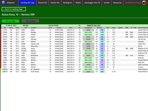This screenshot has height=111, width=148.
Task: Click the RDS column header
Action: click(127, 28)
